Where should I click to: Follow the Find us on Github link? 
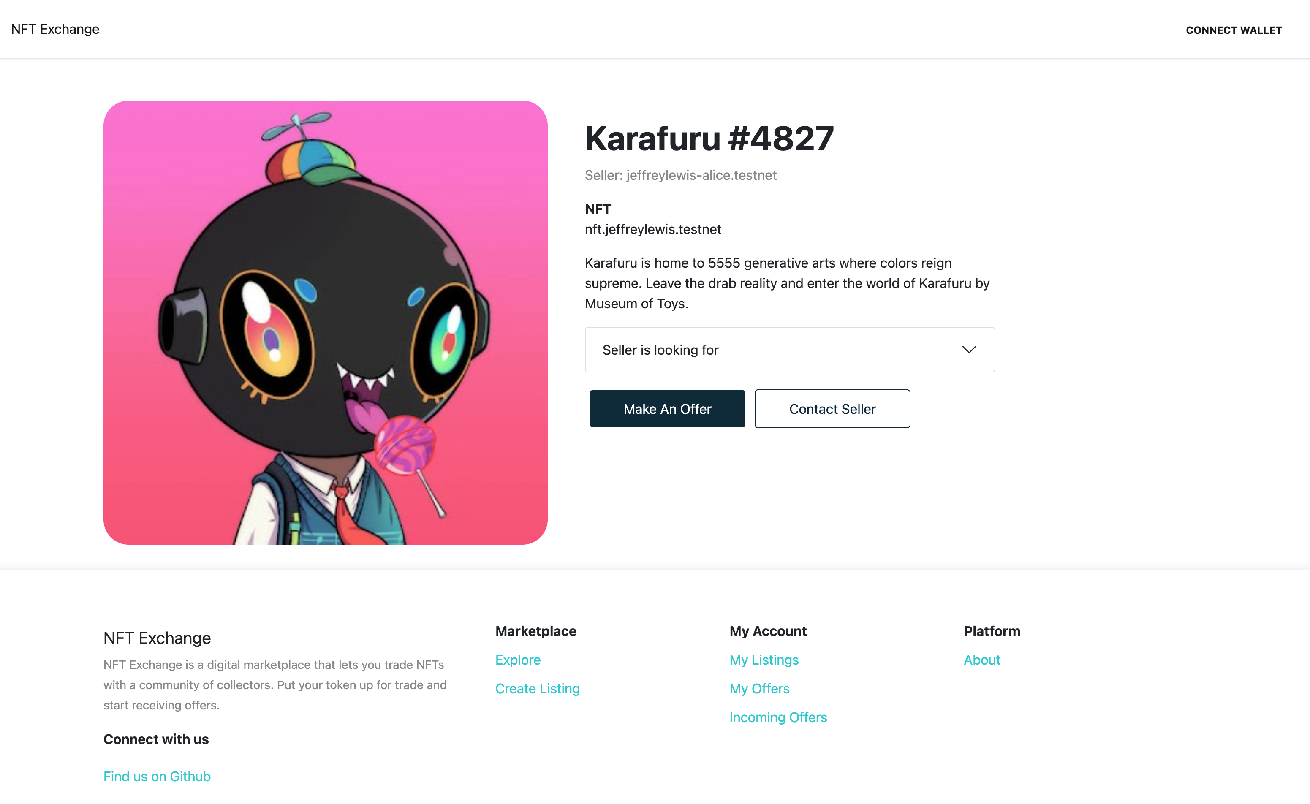click(x=157, y=776)
